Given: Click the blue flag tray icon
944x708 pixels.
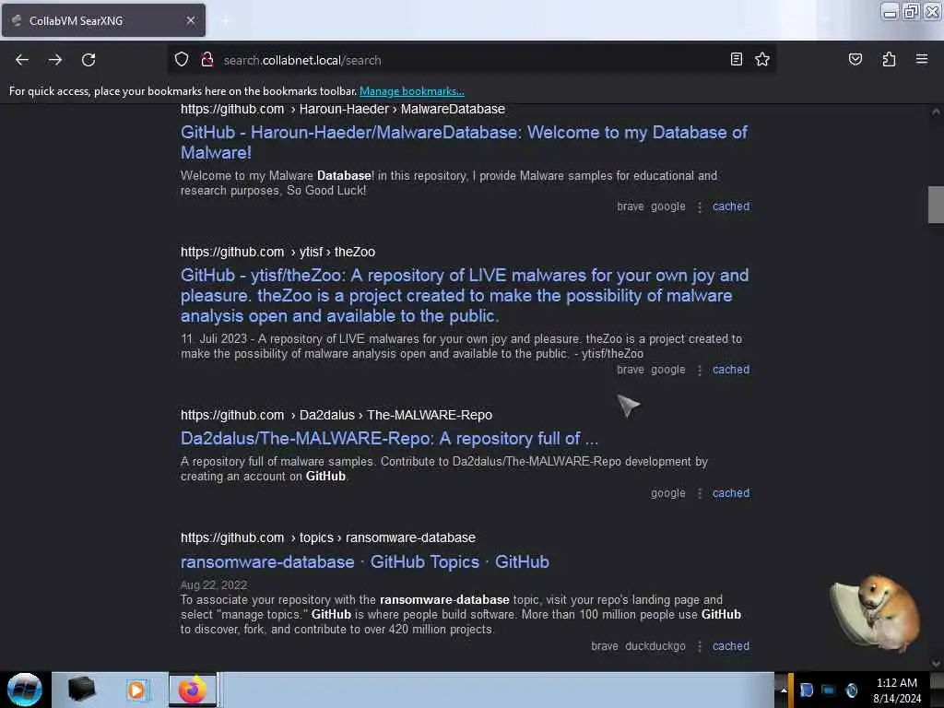Looking at the screenshot, I should [x=806, y=690].
